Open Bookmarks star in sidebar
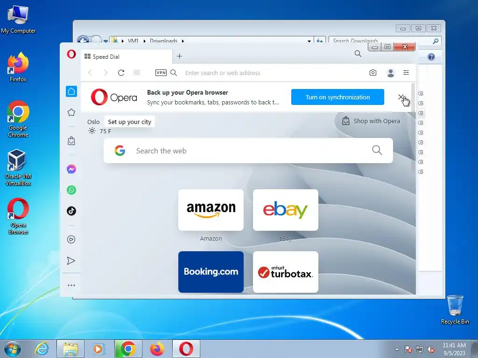 coord(71,112)
